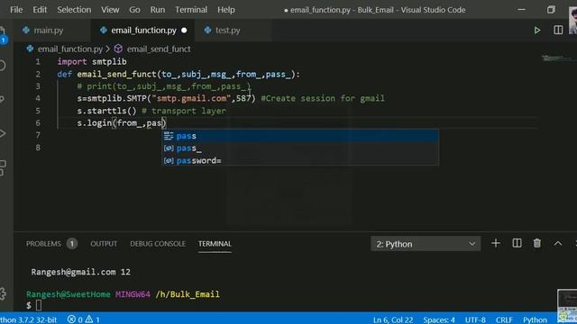The height and width of the screenshot is (324, 577).
Task: Run the Python file with play icon
Action: click(537, 31)
